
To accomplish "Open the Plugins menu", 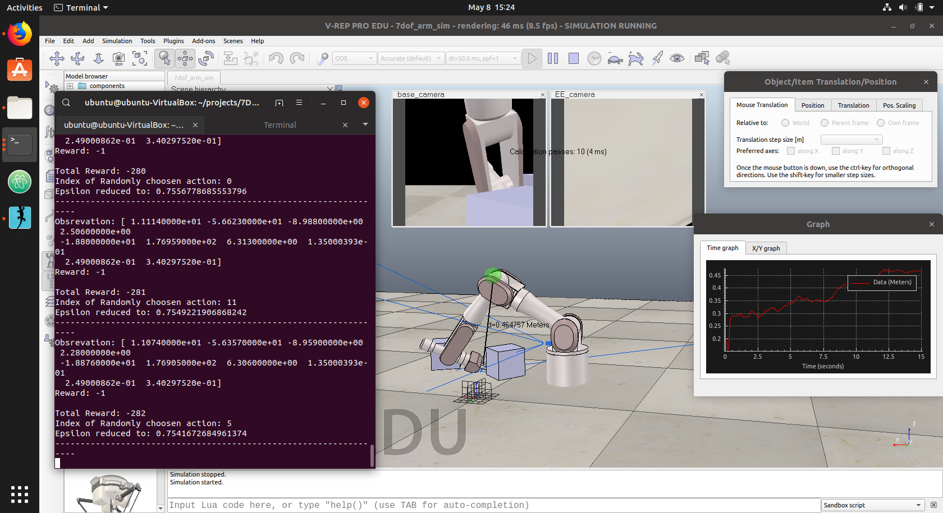I will (x=173, y=41).
